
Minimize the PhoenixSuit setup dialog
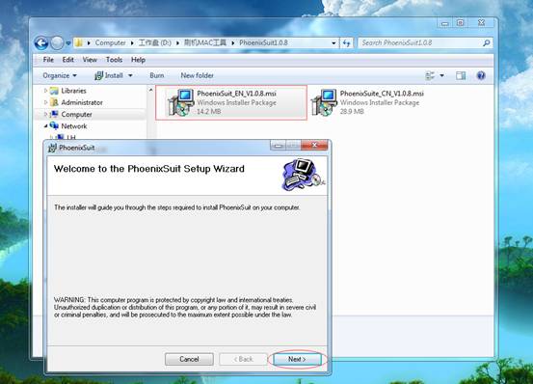tap(279, 146)
